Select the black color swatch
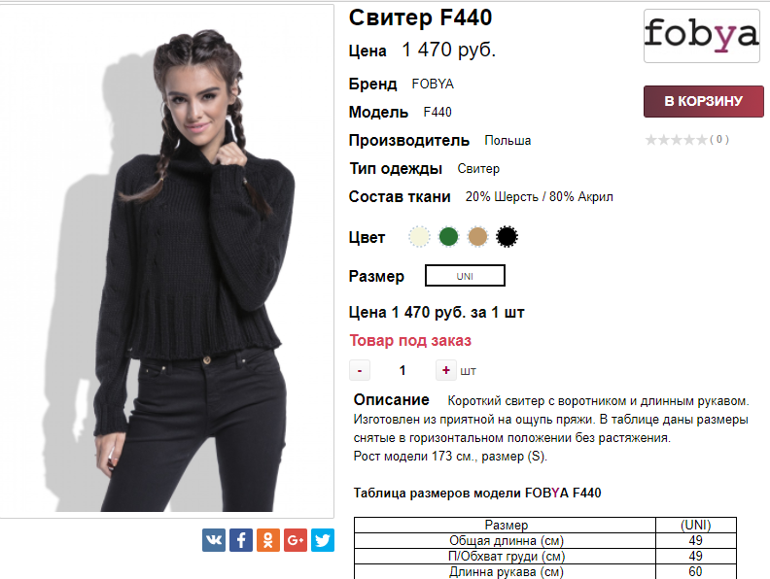This screenshot has width=770, height=579. [507, 236]
